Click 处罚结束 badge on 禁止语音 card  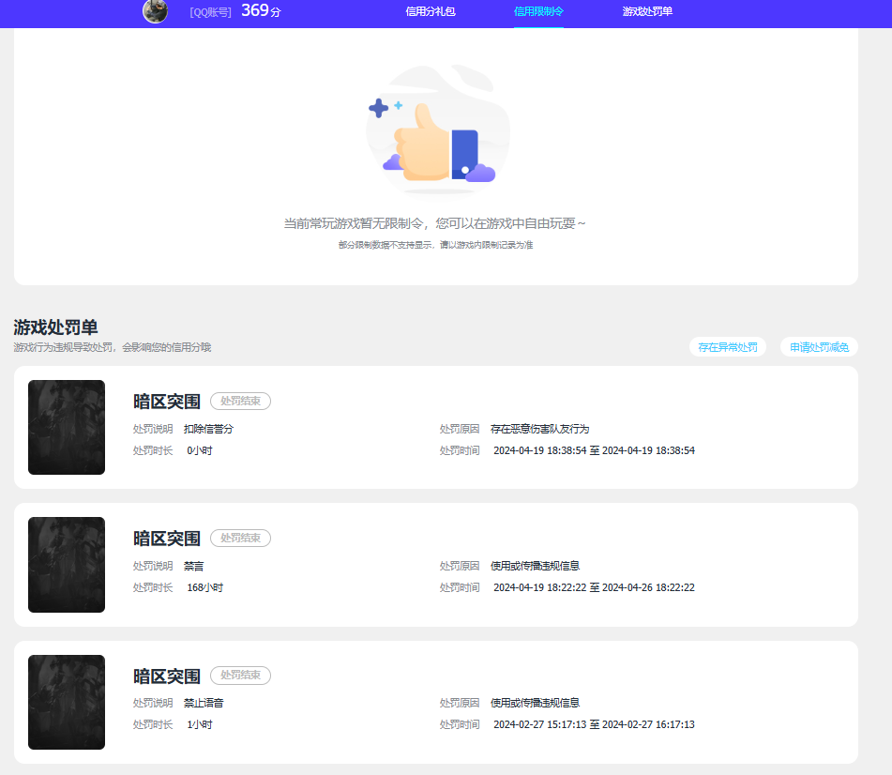[x=240, y=676]
